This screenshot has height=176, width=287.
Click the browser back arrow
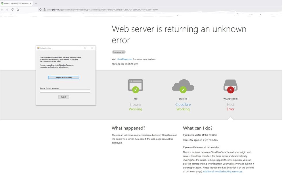point(2,9)
